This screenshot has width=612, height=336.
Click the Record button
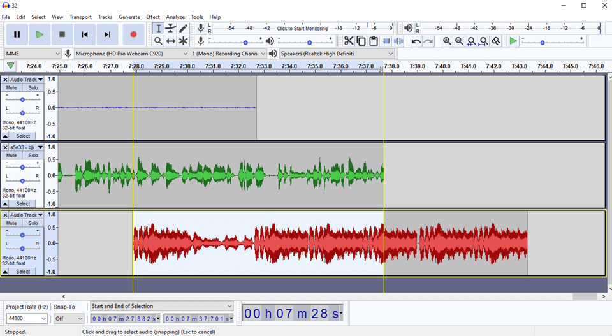(133, 34)
